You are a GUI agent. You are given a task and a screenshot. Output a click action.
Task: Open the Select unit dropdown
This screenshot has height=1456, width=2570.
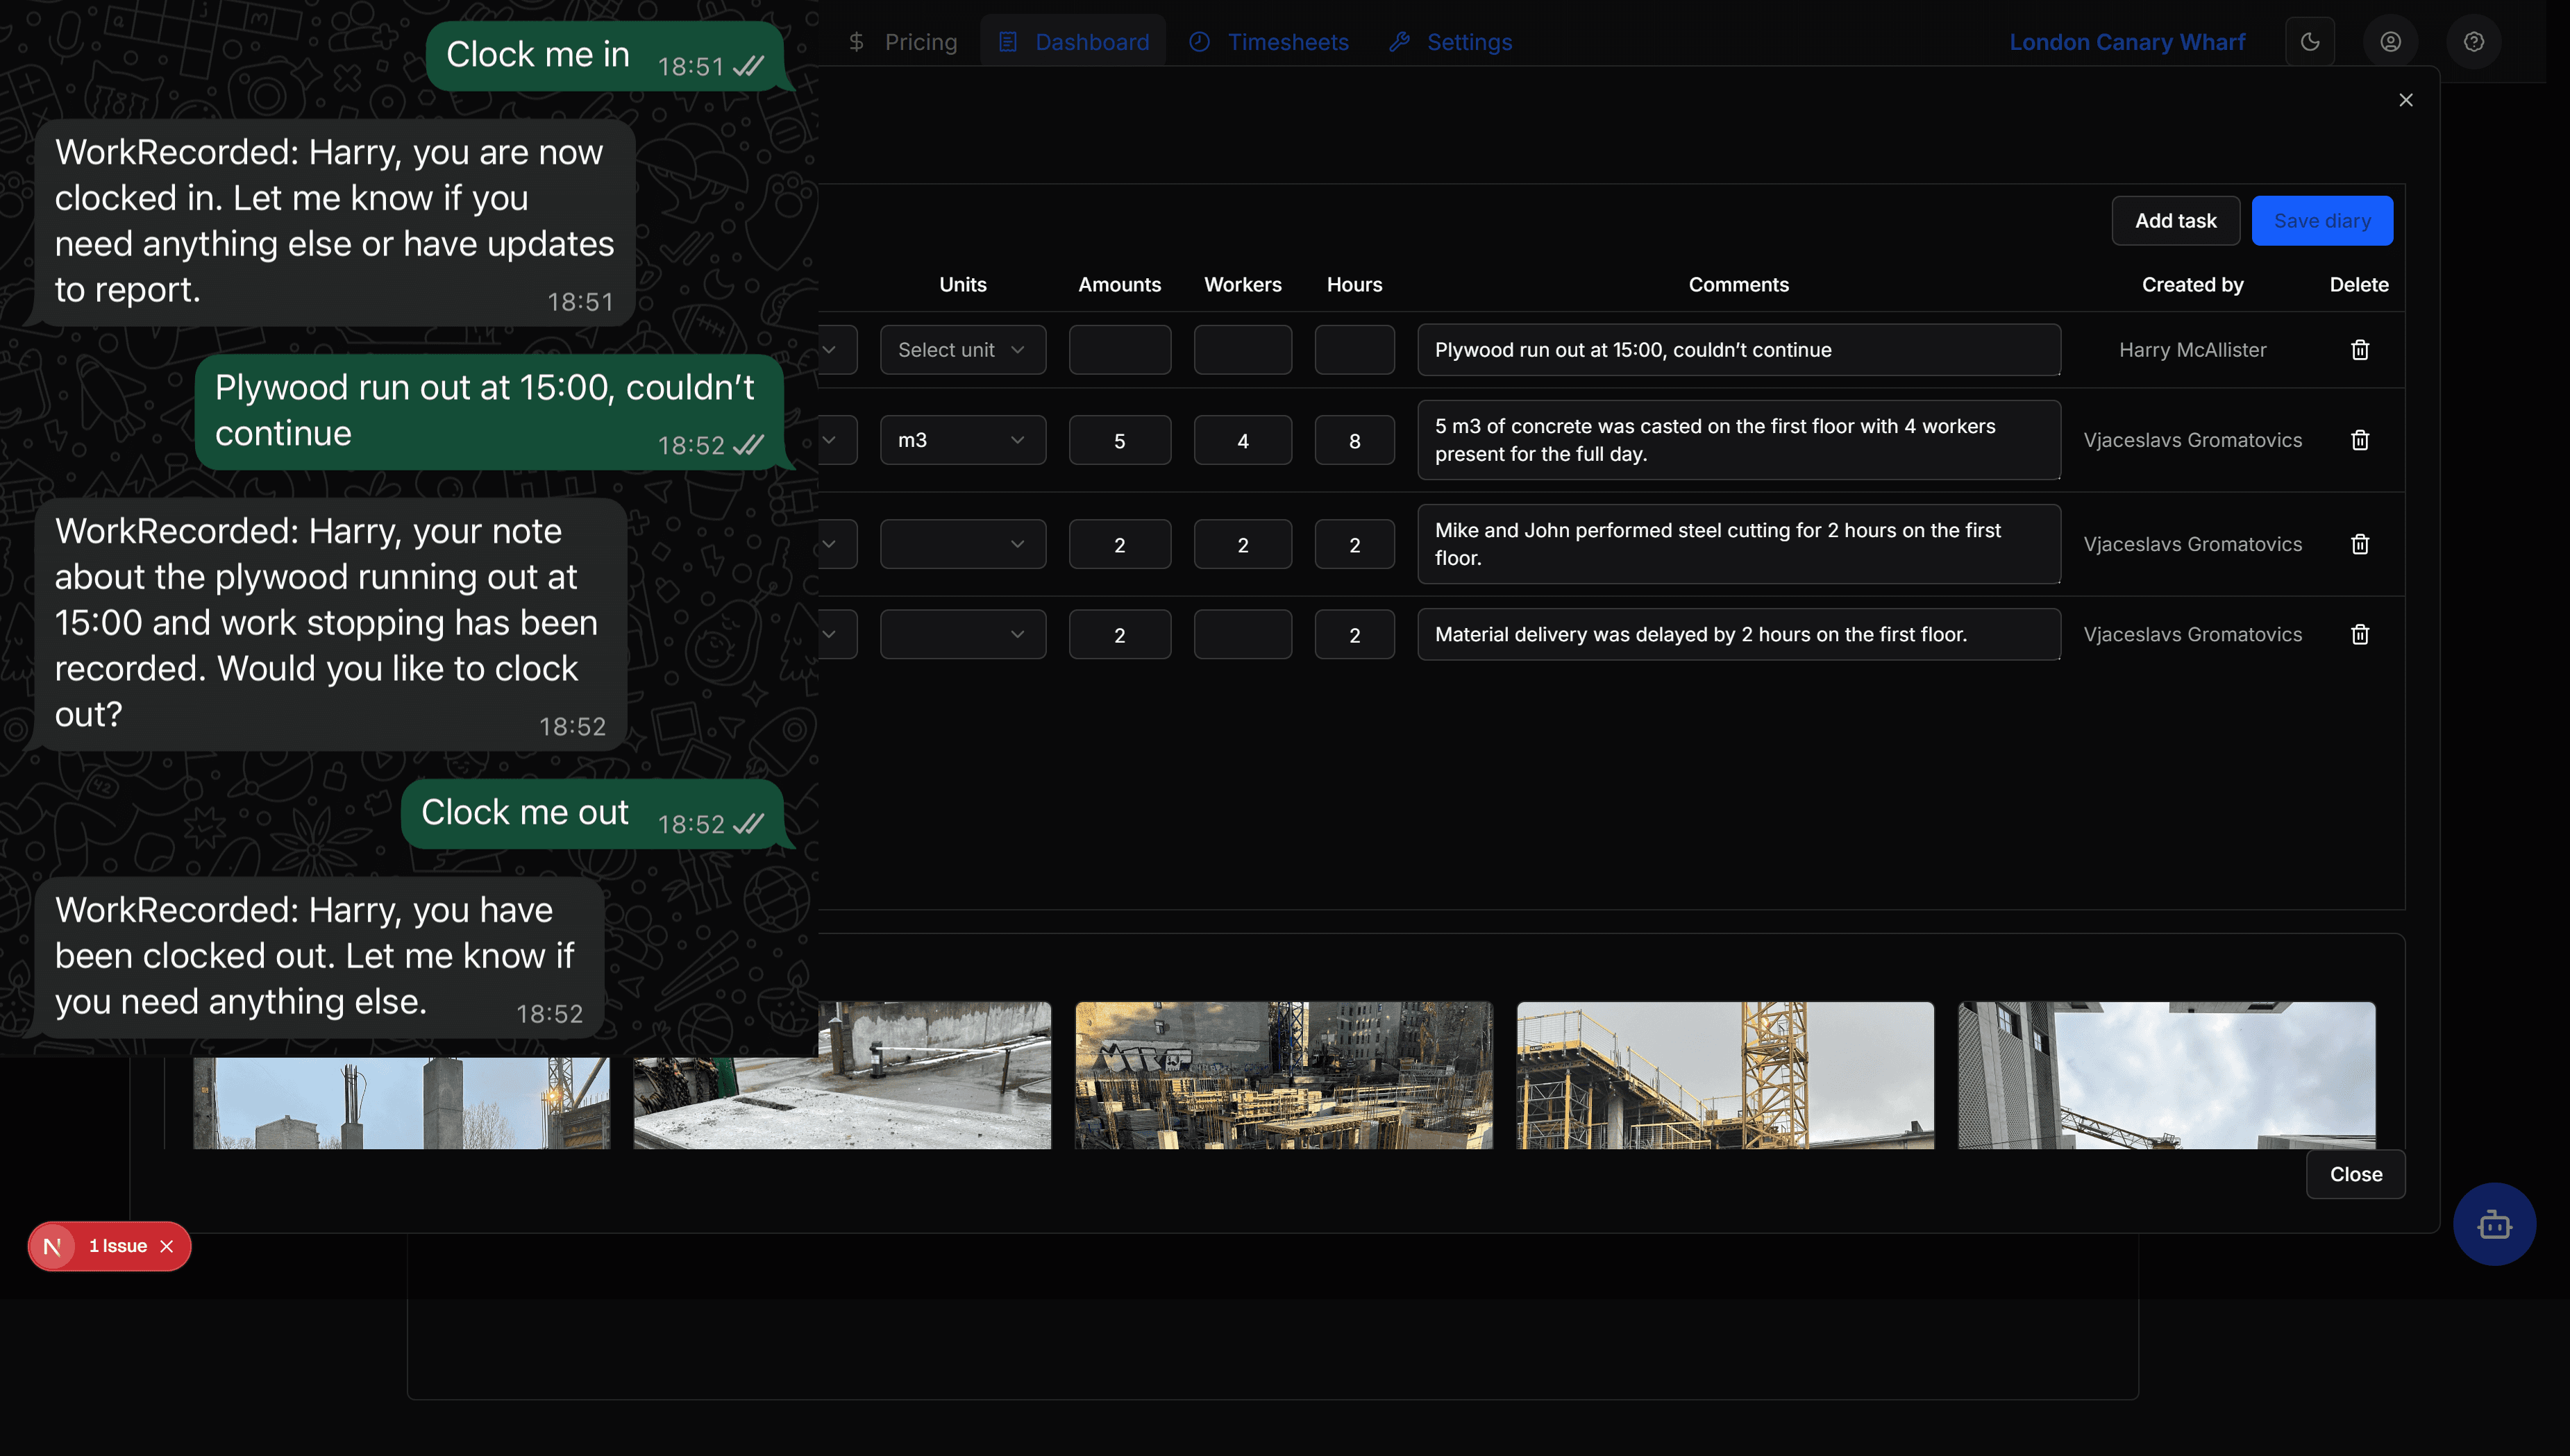[x=962, y=349]
